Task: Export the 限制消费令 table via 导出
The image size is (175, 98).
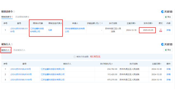Action: click(168, 17)
